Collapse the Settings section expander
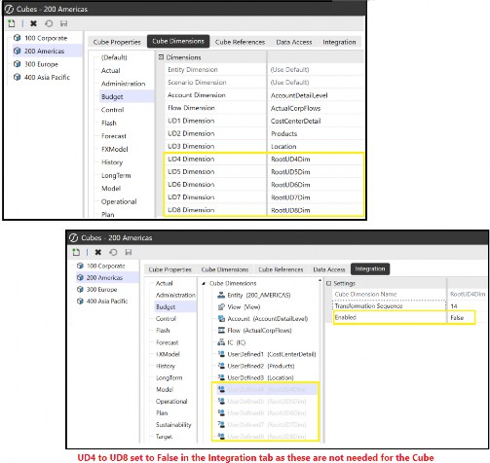The image size is (490, 463). (x=328, y=283)
